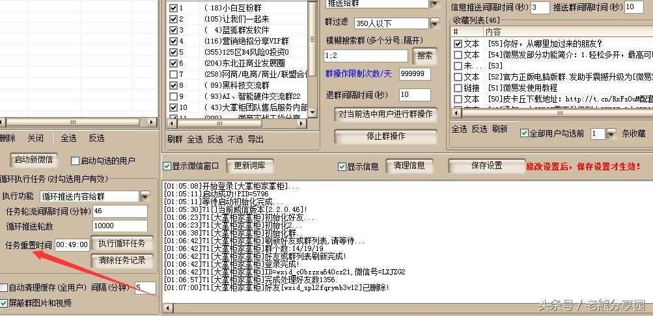Click 停止群操作 button
Viewport: 653px width, 316px height.
(x=385, y=137)
